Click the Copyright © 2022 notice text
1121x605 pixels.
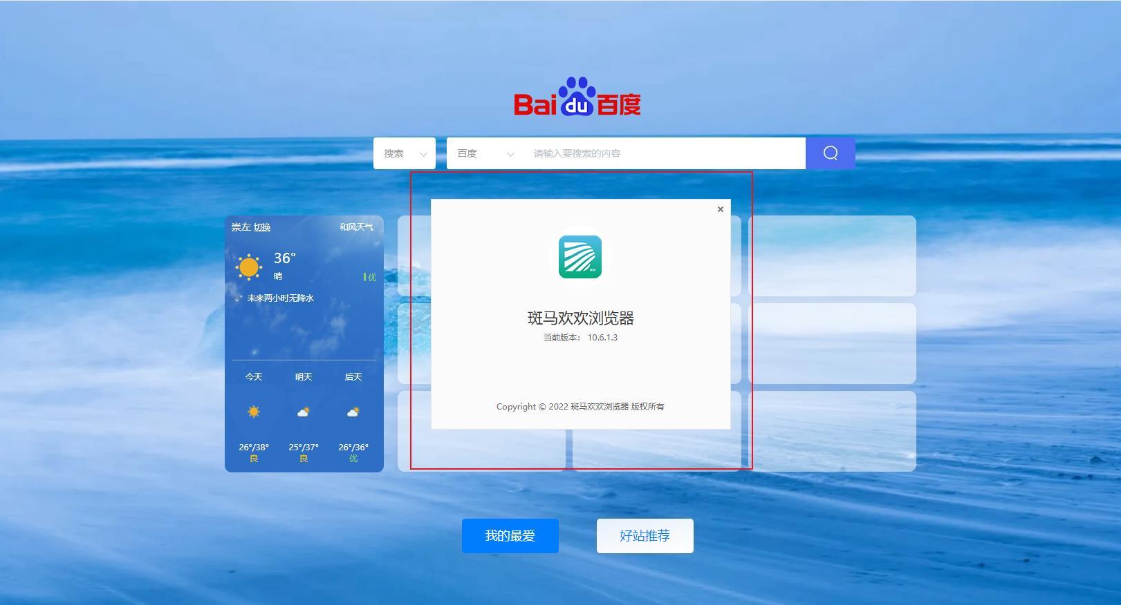(x=580, y=407)
